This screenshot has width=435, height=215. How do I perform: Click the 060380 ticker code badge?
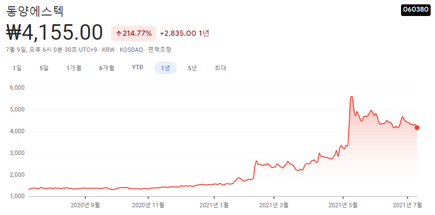(x=416, y=10)
